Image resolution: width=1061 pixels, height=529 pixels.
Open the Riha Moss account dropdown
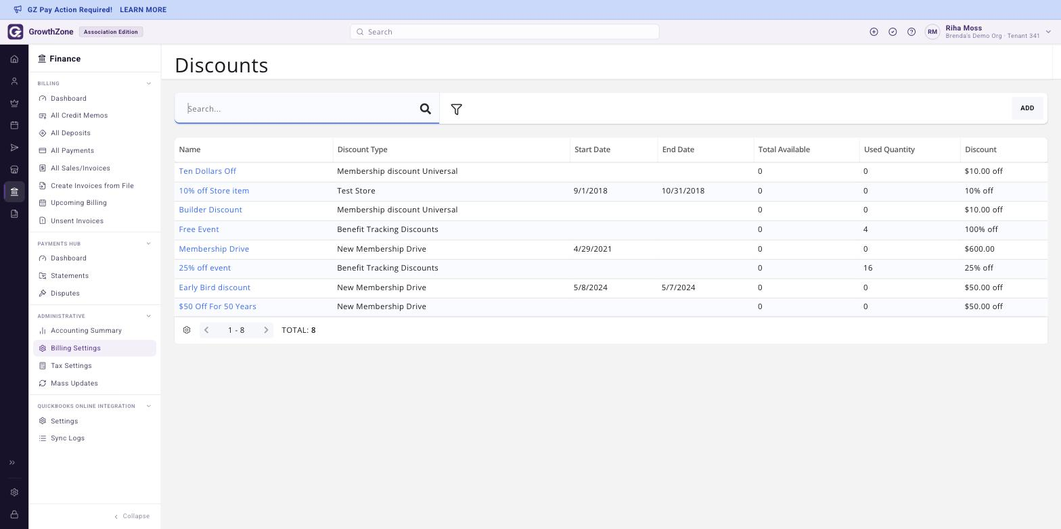[1048, 32]
